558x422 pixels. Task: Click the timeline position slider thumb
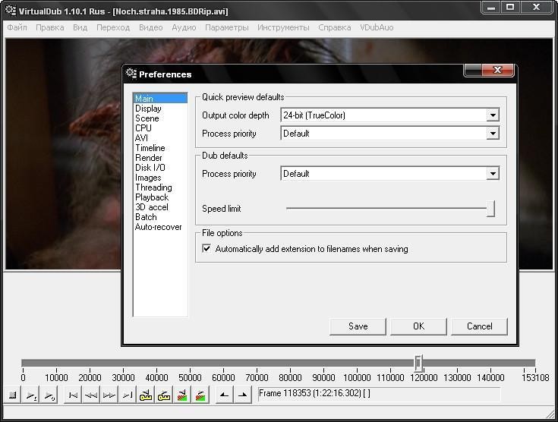(418, 363)
